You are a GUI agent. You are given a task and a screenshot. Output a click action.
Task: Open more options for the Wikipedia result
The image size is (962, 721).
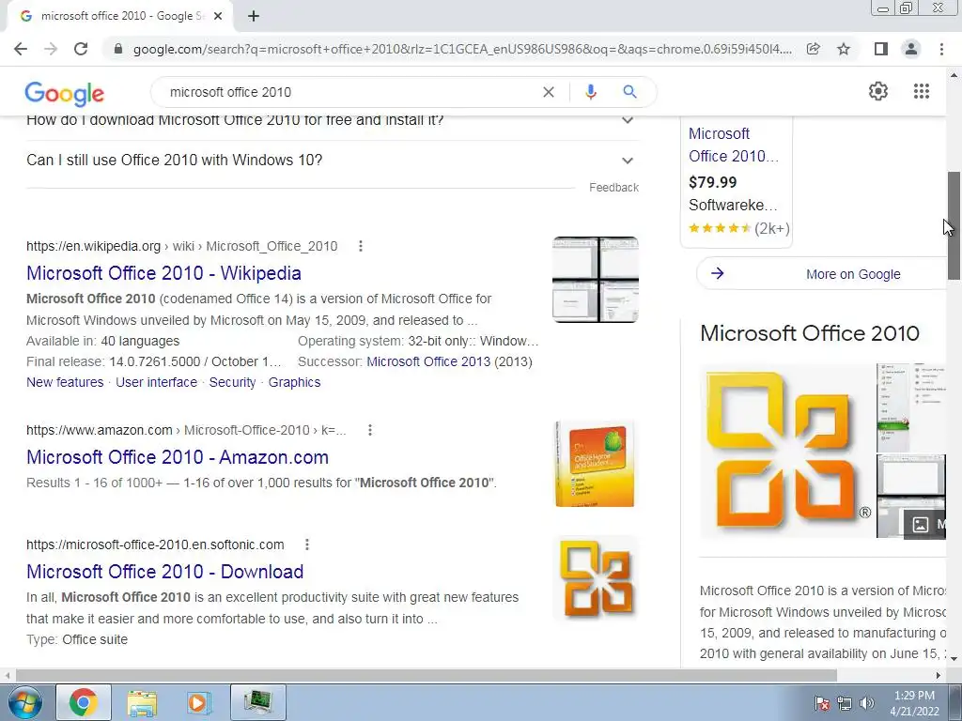point(361,246)
